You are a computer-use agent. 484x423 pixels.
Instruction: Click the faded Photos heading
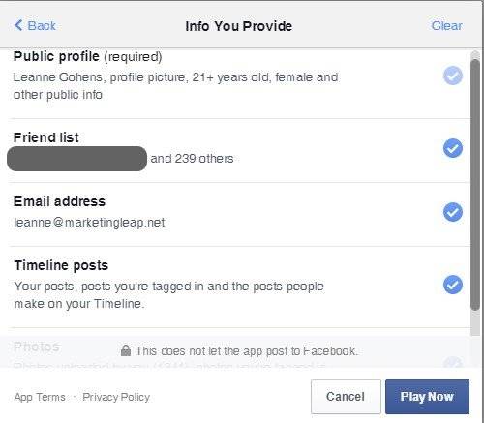(37, 347)
